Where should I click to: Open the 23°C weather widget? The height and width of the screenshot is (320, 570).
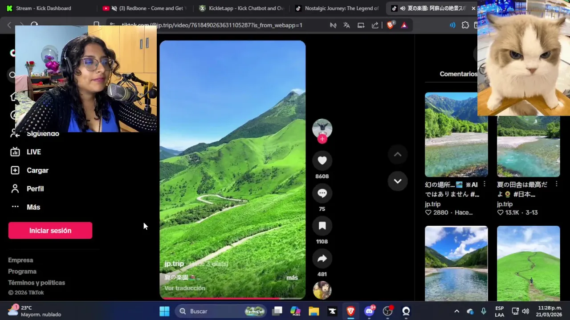coord(35,311)
